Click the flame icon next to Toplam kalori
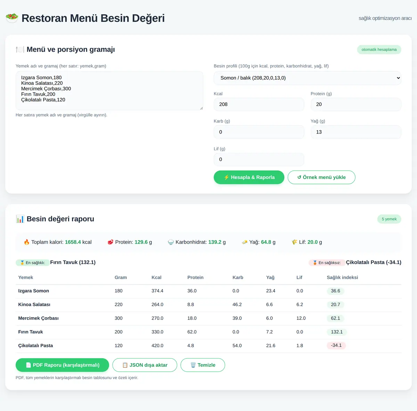Screen dimensions: 417x411 click(x=26, y=242)
